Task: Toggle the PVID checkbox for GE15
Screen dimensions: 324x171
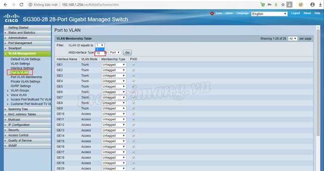Action: 133,141
